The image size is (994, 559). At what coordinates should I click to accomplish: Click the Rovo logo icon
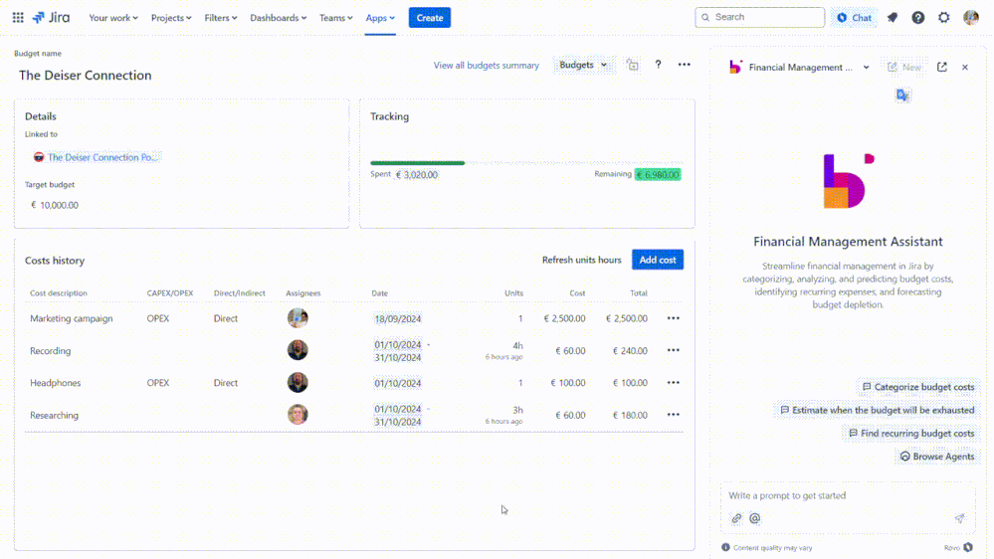point(968,548)
